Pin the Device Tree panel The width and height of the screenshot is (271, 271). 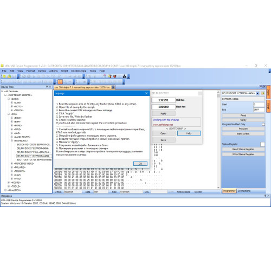click(47, 87)
